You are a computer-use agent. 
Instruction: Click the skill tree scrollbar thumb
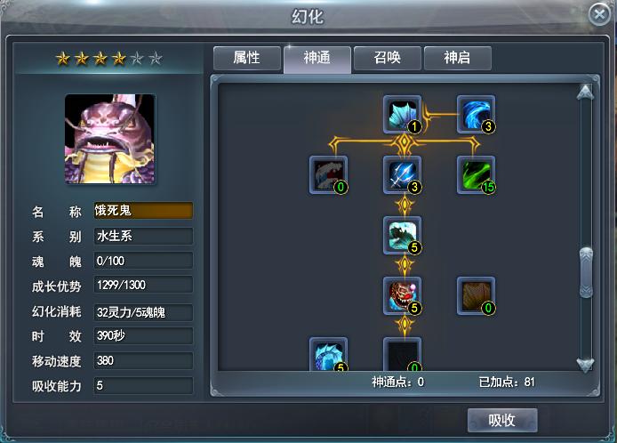point(586,272)
